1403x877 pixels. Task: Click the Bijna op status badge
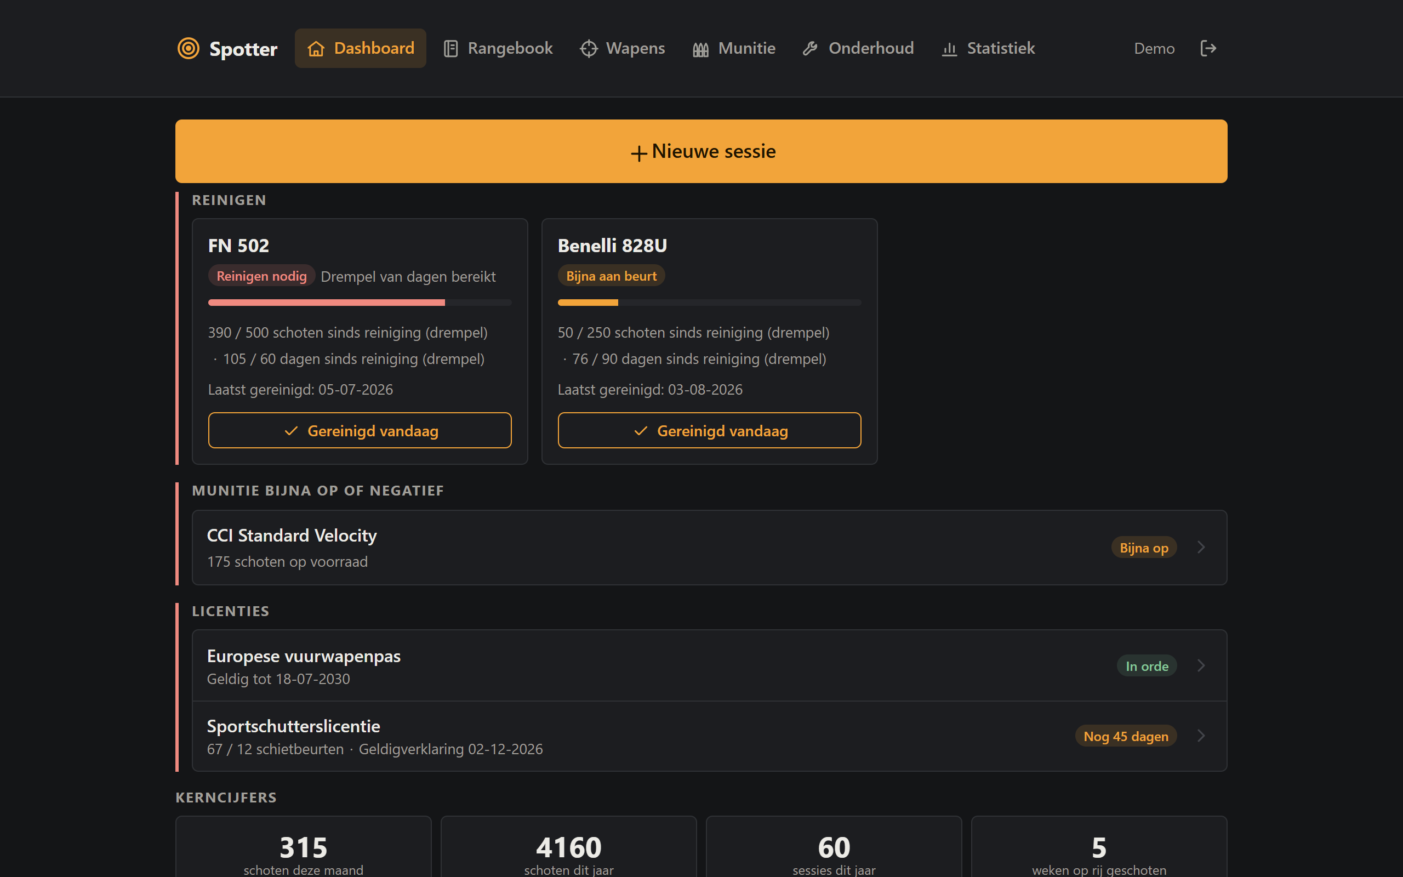[1143, 548]
